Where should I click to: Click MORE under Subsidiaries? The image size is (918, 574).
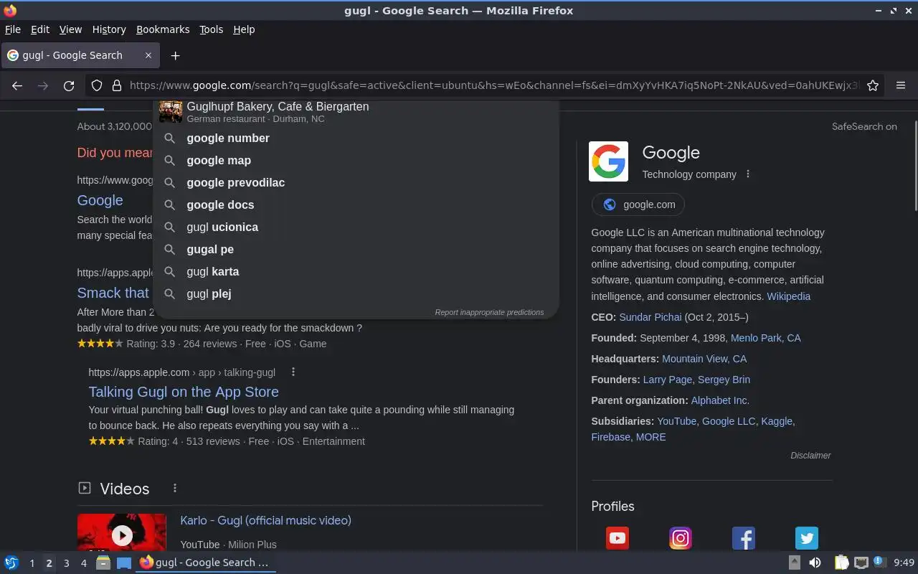tap(650, 436)
